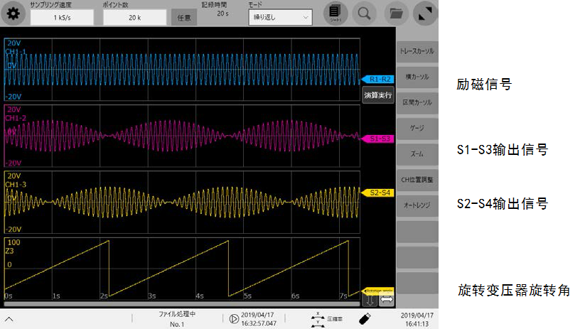Click the 20 k point count field
585x329 pixels.
134,18
